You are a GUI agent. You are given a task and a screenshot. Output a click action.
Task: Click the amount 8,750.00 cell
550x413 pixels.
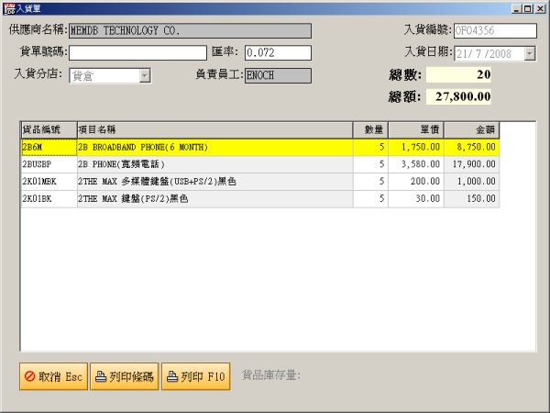[472, 147]
